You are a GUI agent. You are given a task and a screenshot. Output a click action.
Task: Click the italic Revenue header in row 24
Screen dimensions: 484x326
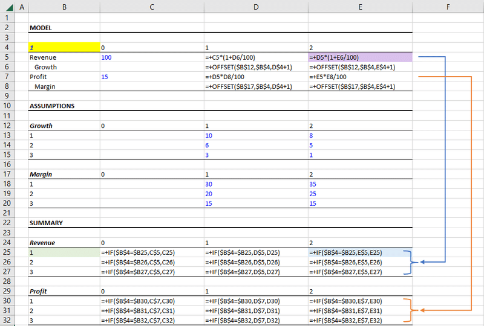coord(42,243)
